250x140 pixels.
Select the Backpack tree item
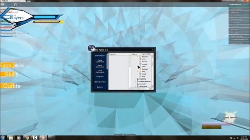click(145, 69)
